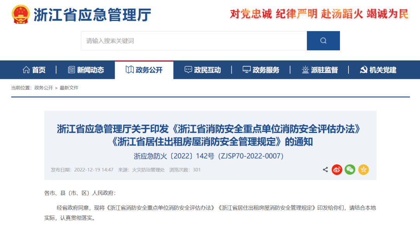
Task: Click the hammer-sickle icon beside 机关党建
Action: tap(364, 70)
